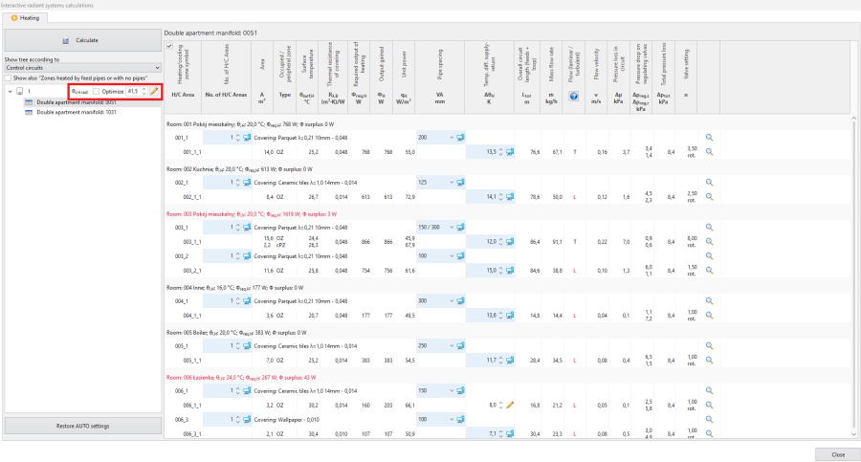The width and height of the screenshot is (861, 462).
Task: Click the blue help icon in Flow column header
Action: click(574, 96)
